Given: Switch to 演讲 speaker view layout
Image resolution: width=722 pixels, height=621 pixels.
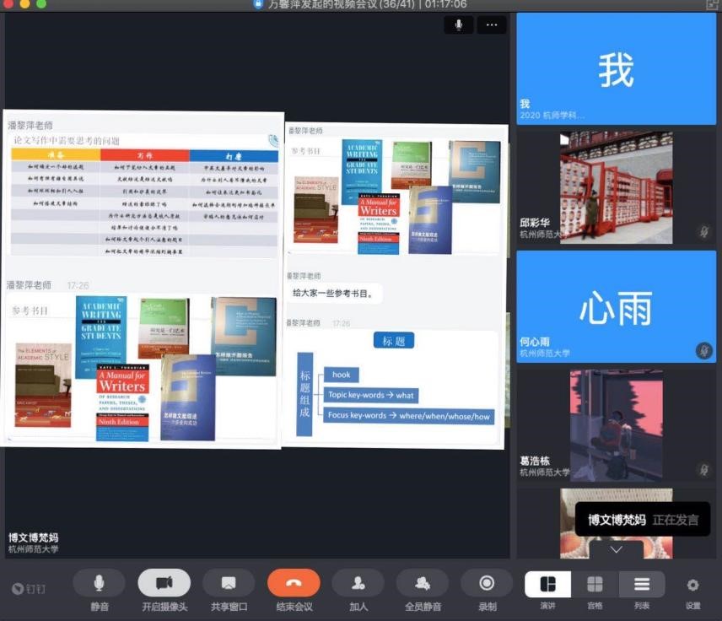Looking at the screenshot, I should [547, 585].
